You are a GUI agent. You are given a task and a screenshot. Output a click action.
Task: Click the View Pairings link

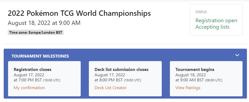188,88
